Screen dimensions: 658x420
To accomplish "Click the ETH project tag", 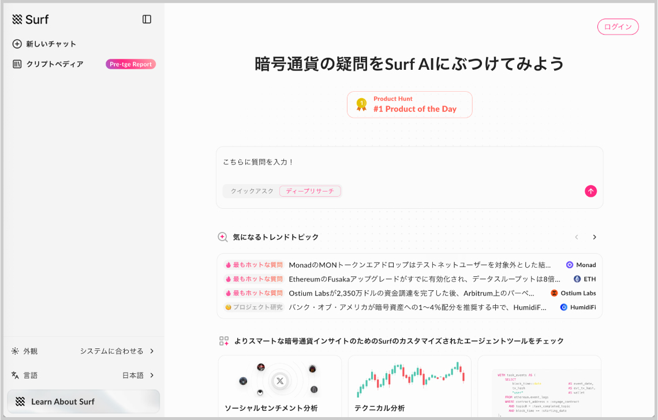I will (x=585, y=279).
